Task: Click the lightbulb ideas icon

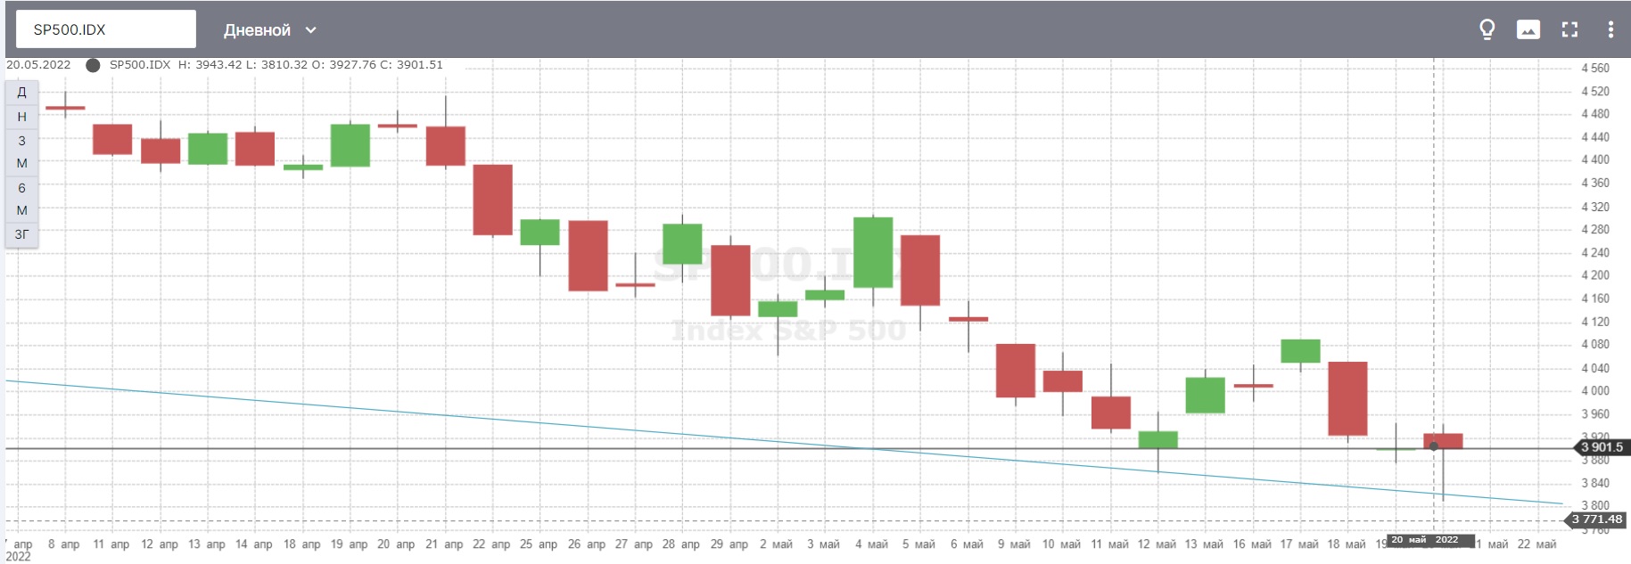Action: [1487, 29]
